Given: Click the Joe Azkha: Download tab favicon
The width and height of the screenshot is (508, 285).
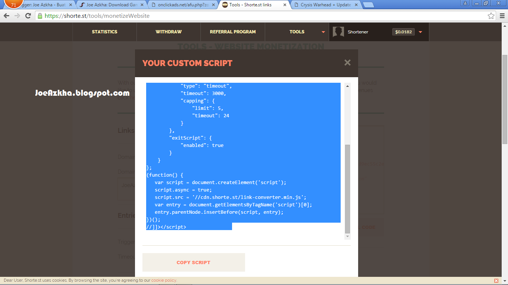Looking at the screenshot, I should click(x=82, y=5).
